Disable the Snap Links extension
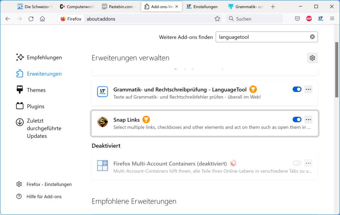The image size is (340, 215). tap(297, 119)
